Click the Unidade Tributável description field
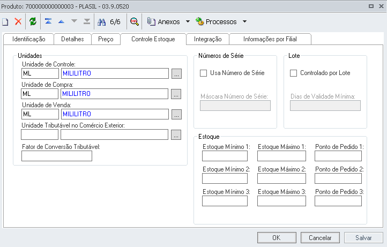387x247 pixels. [x=115, y=134]
